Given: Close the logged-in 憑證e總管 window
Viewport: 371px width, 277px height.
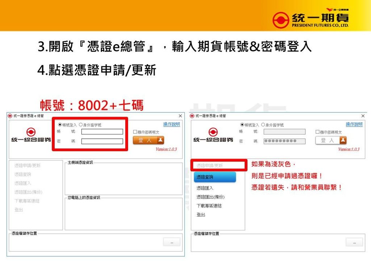Looking at the screenshot, I should click(x=363, y=116).
